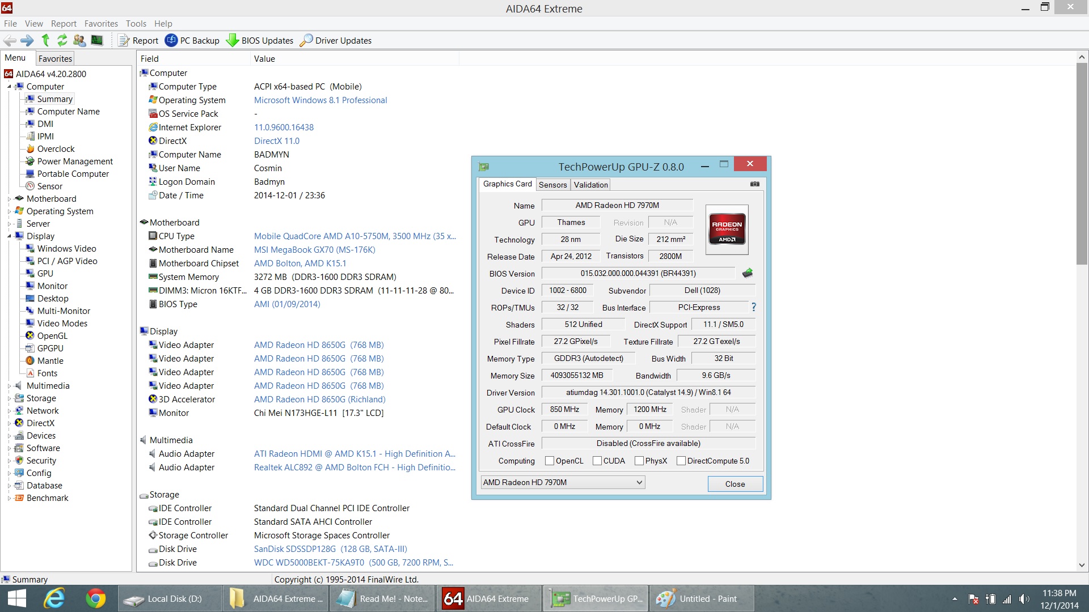
Task: Switch to Read Me! Notepad taskbar button
Action: [383, 598]
